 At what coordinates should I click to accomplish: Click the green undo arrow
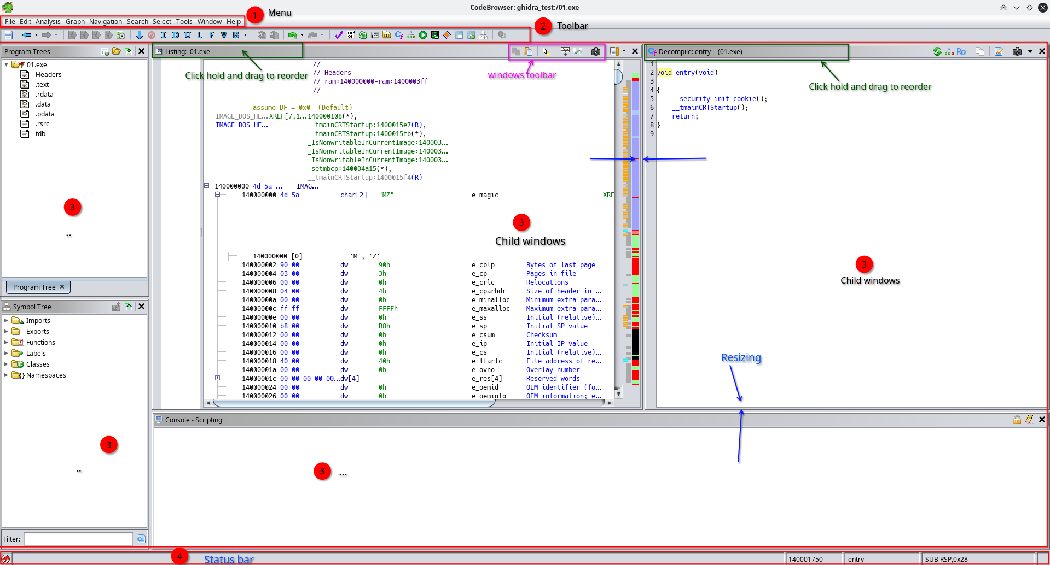(x=293, y=35)
